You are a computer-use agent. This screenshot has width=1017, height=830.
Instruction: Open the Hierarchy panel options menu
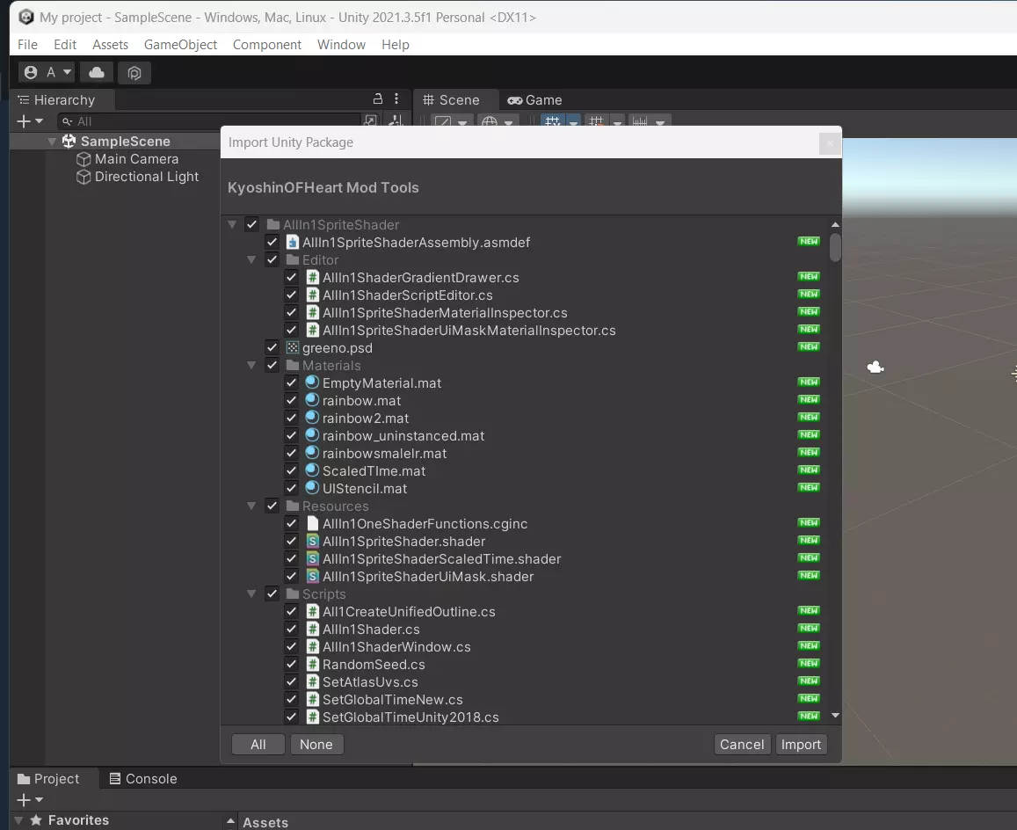click(396, 98)
